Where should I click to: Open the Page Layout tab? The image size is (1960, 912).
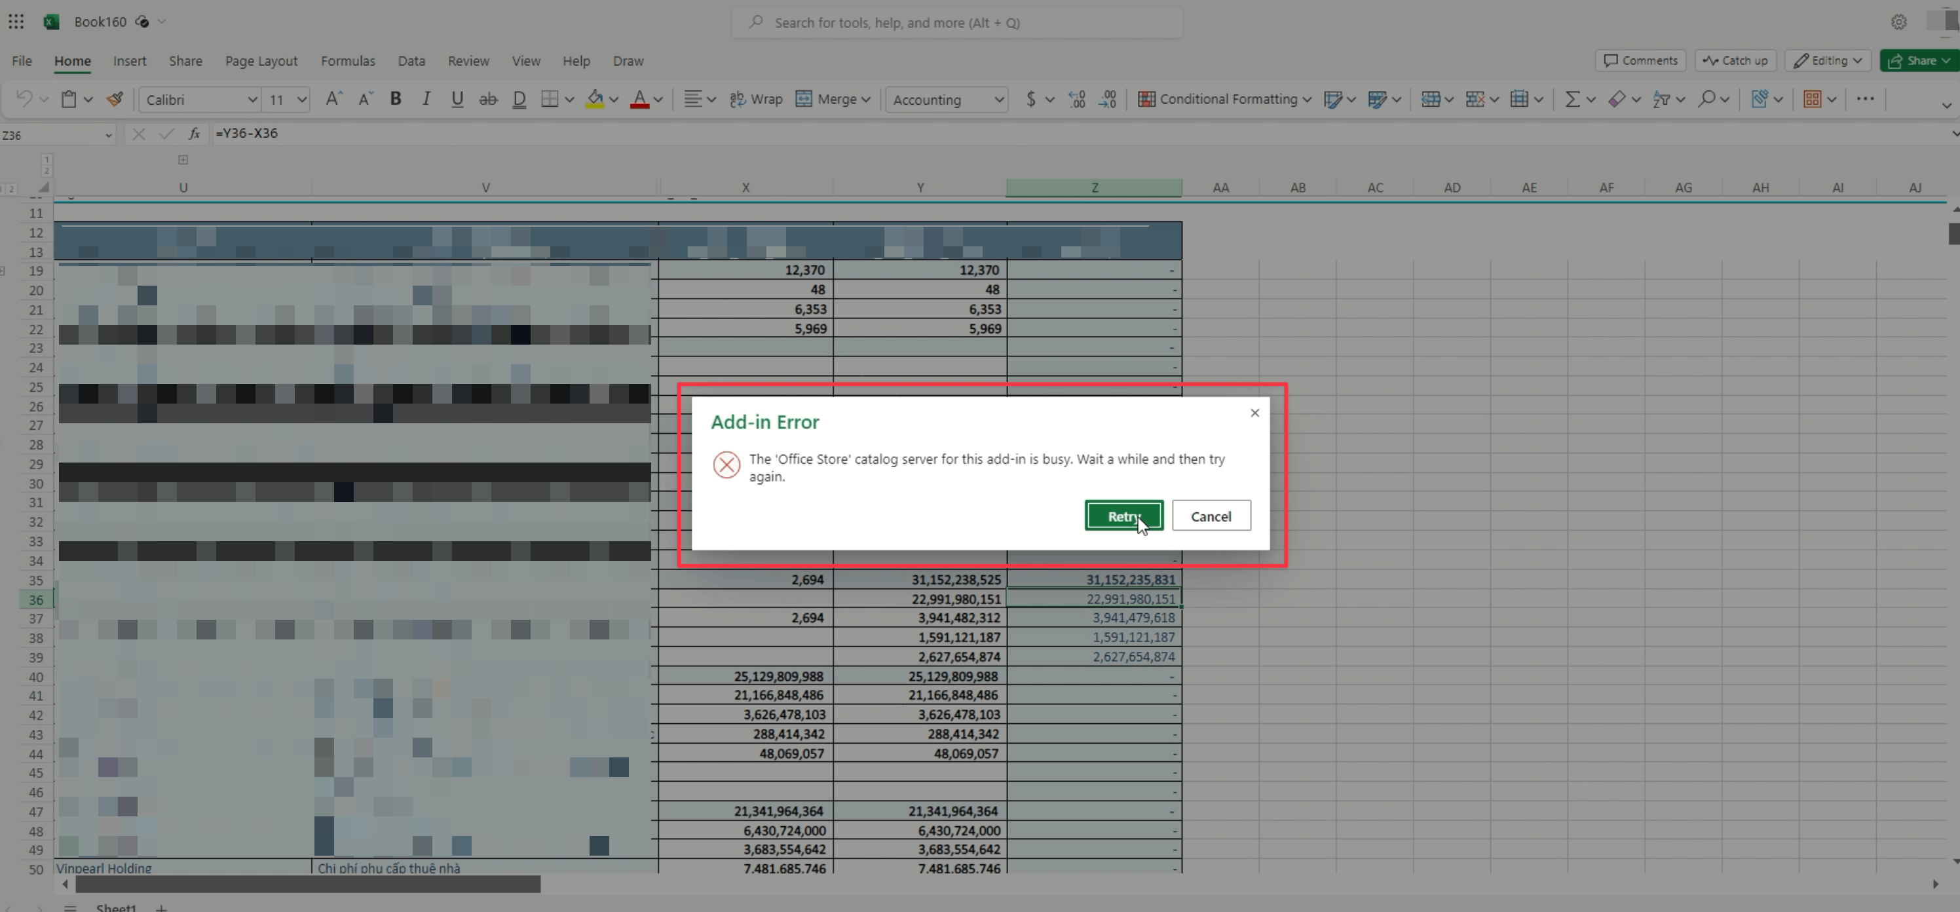click(261, 61)
